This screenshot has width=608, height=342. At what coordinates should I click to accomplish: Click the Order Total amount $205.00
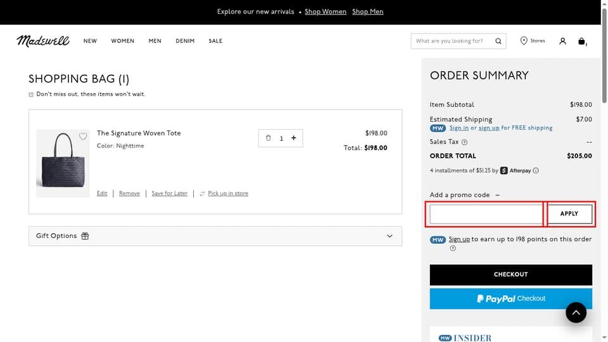click(x=579, y=156)
